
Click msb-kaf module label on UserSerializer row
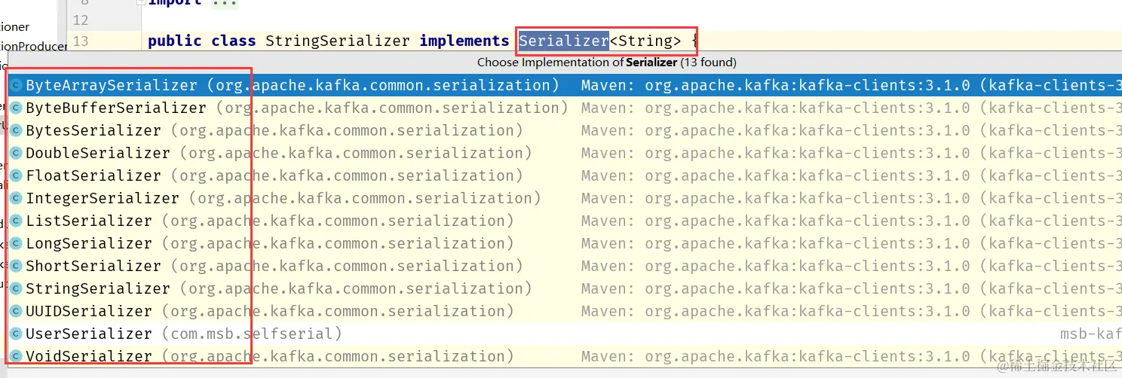tap(1090, 334)
